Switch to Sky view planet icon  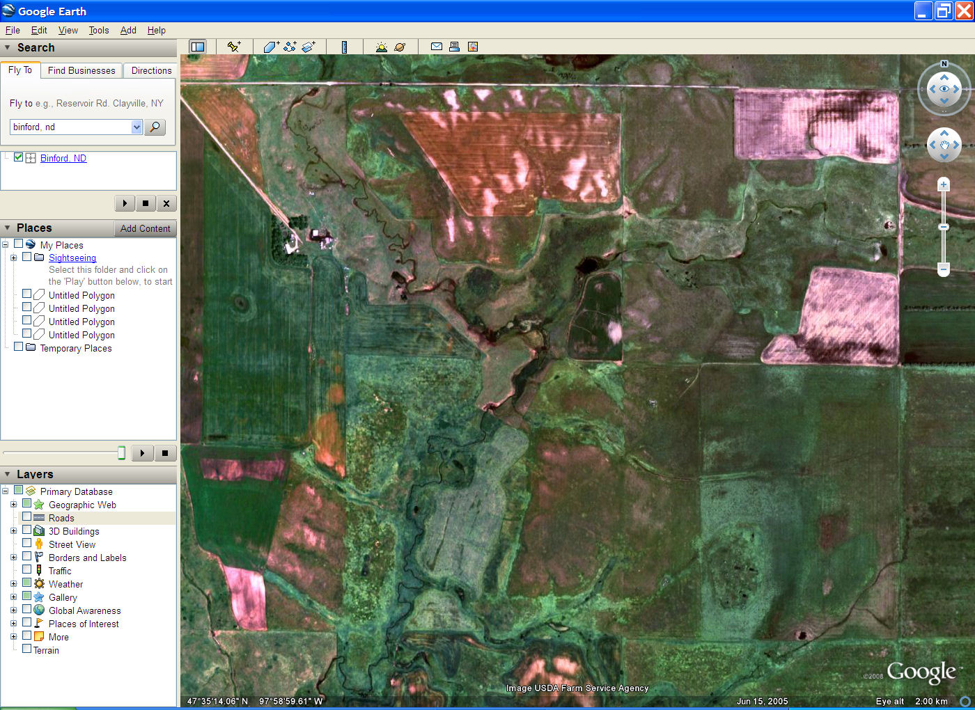pyautogui.click(x=400, y=47)
